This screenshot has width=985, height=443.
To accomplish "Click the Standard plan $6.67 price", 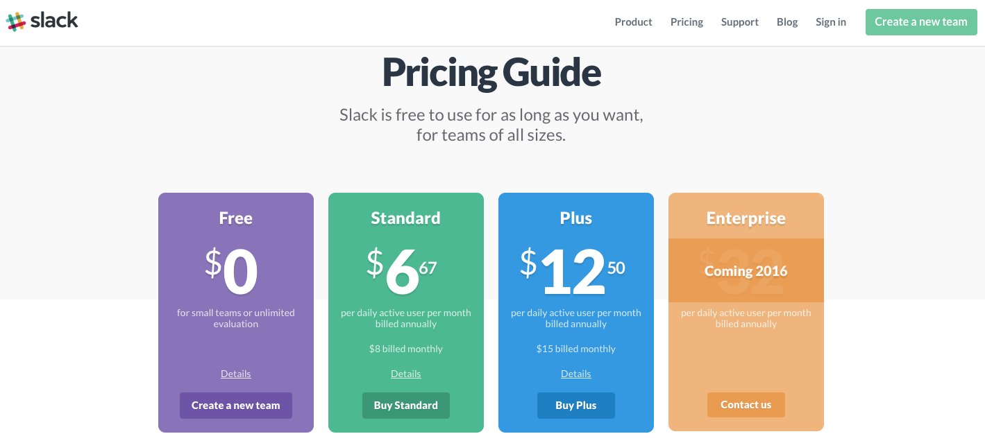I will coord(402,270).
